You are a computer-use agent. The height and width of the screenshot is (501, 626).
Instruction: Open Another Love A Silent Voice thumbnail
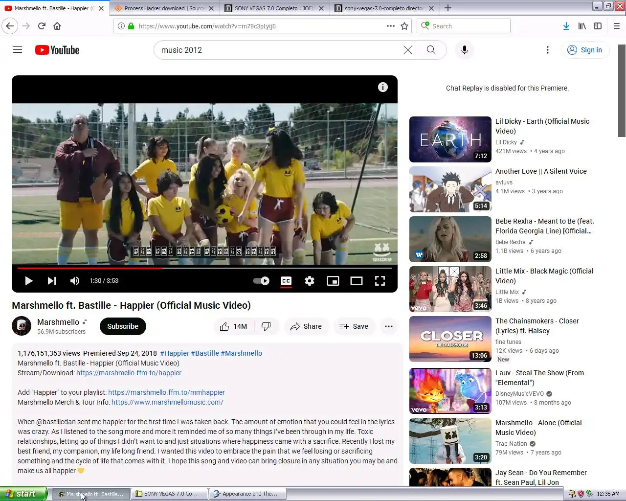coord(450,189)
